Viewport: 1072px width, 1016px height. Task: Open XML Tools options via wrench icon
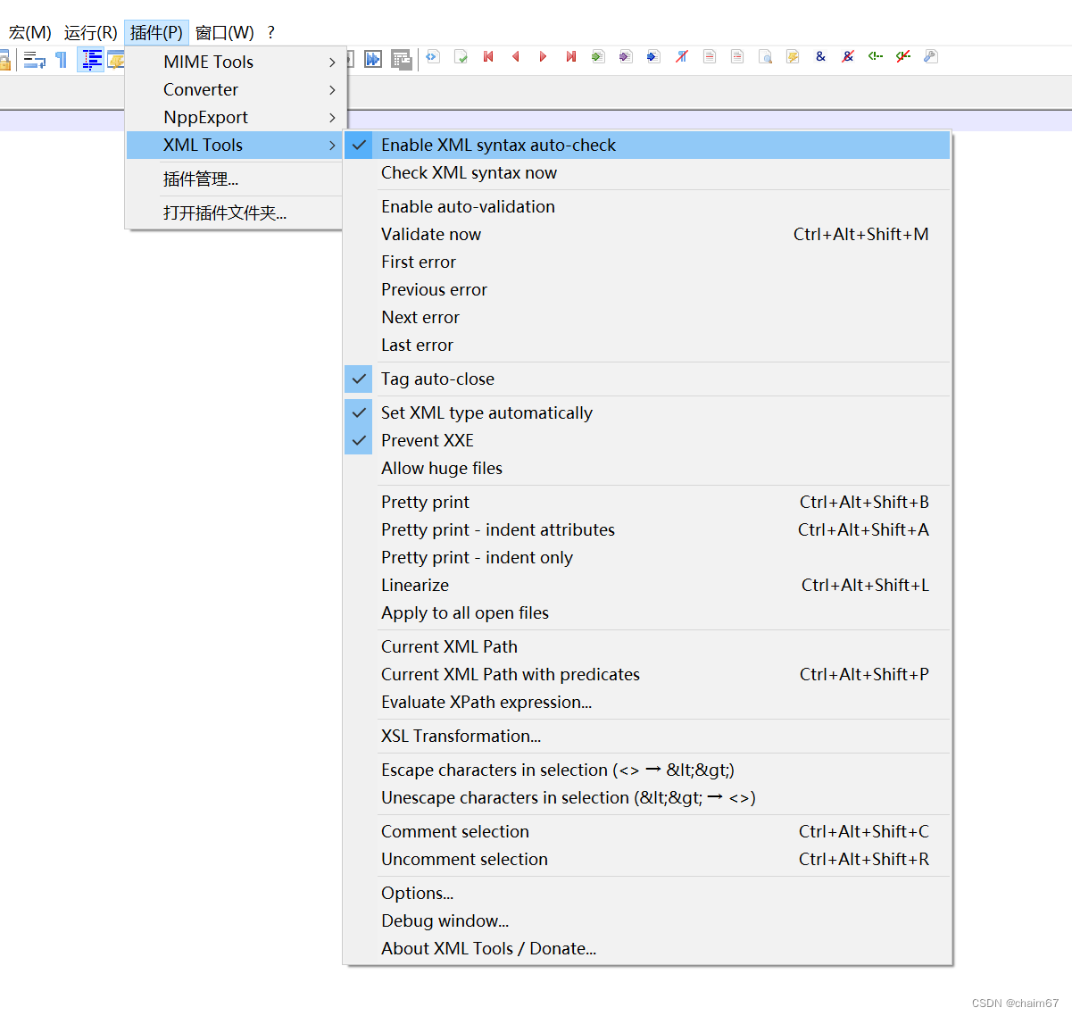[x=930, y=56]
